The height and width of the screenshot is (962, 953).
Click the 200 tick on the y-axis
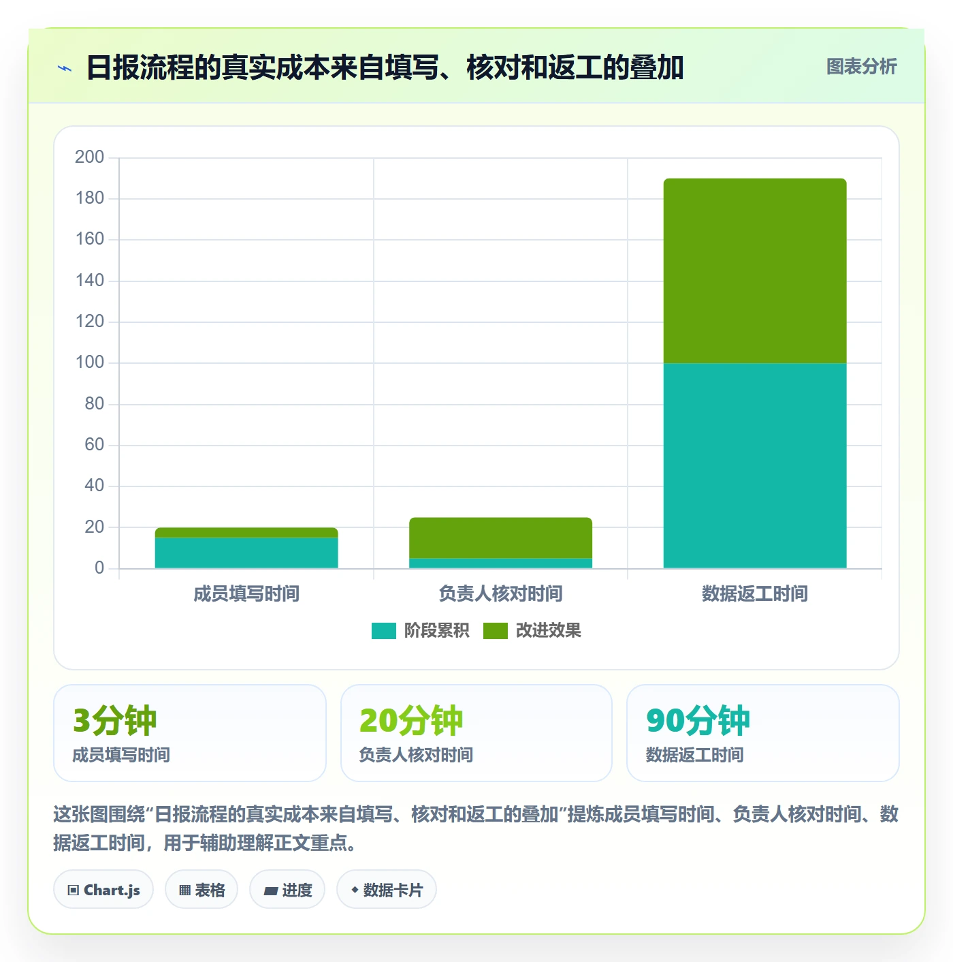[x=89, y=157]
